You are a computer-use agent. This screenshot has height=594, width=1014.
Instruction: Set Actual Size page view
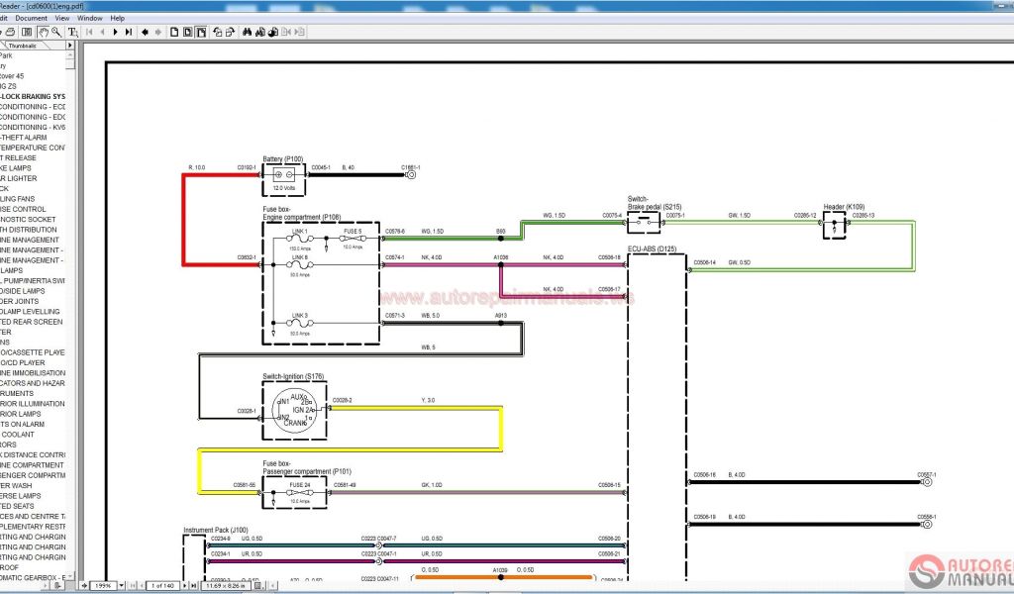point(174,32)
